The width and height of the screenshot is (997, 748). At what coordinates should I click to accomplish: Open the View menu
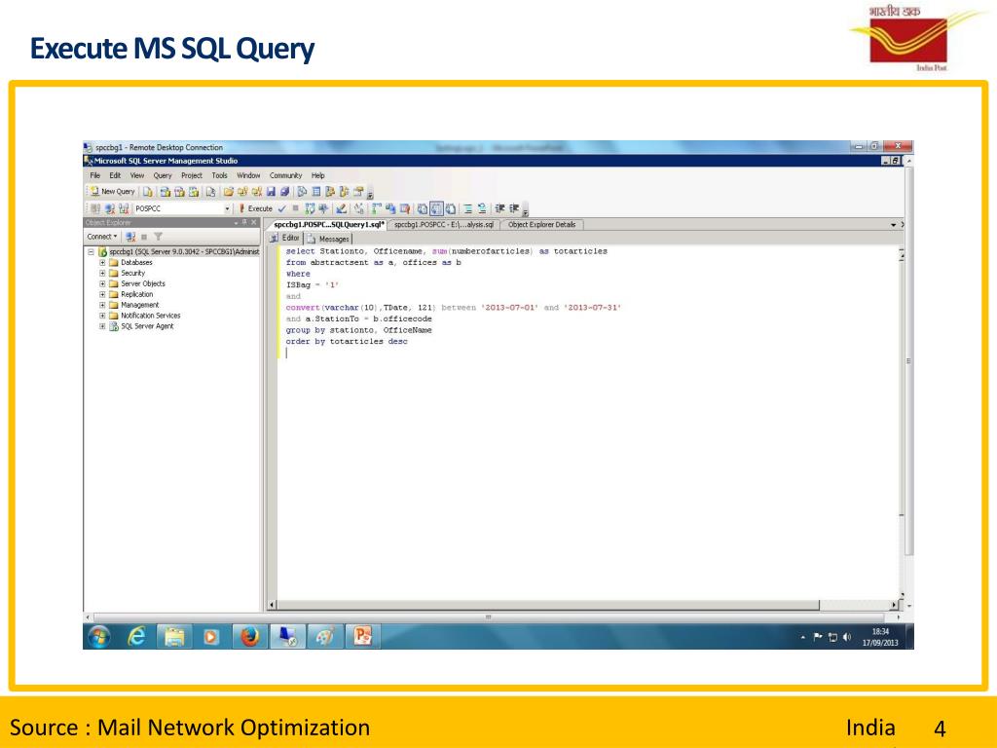pyautogui.click(x=137, y=175)
